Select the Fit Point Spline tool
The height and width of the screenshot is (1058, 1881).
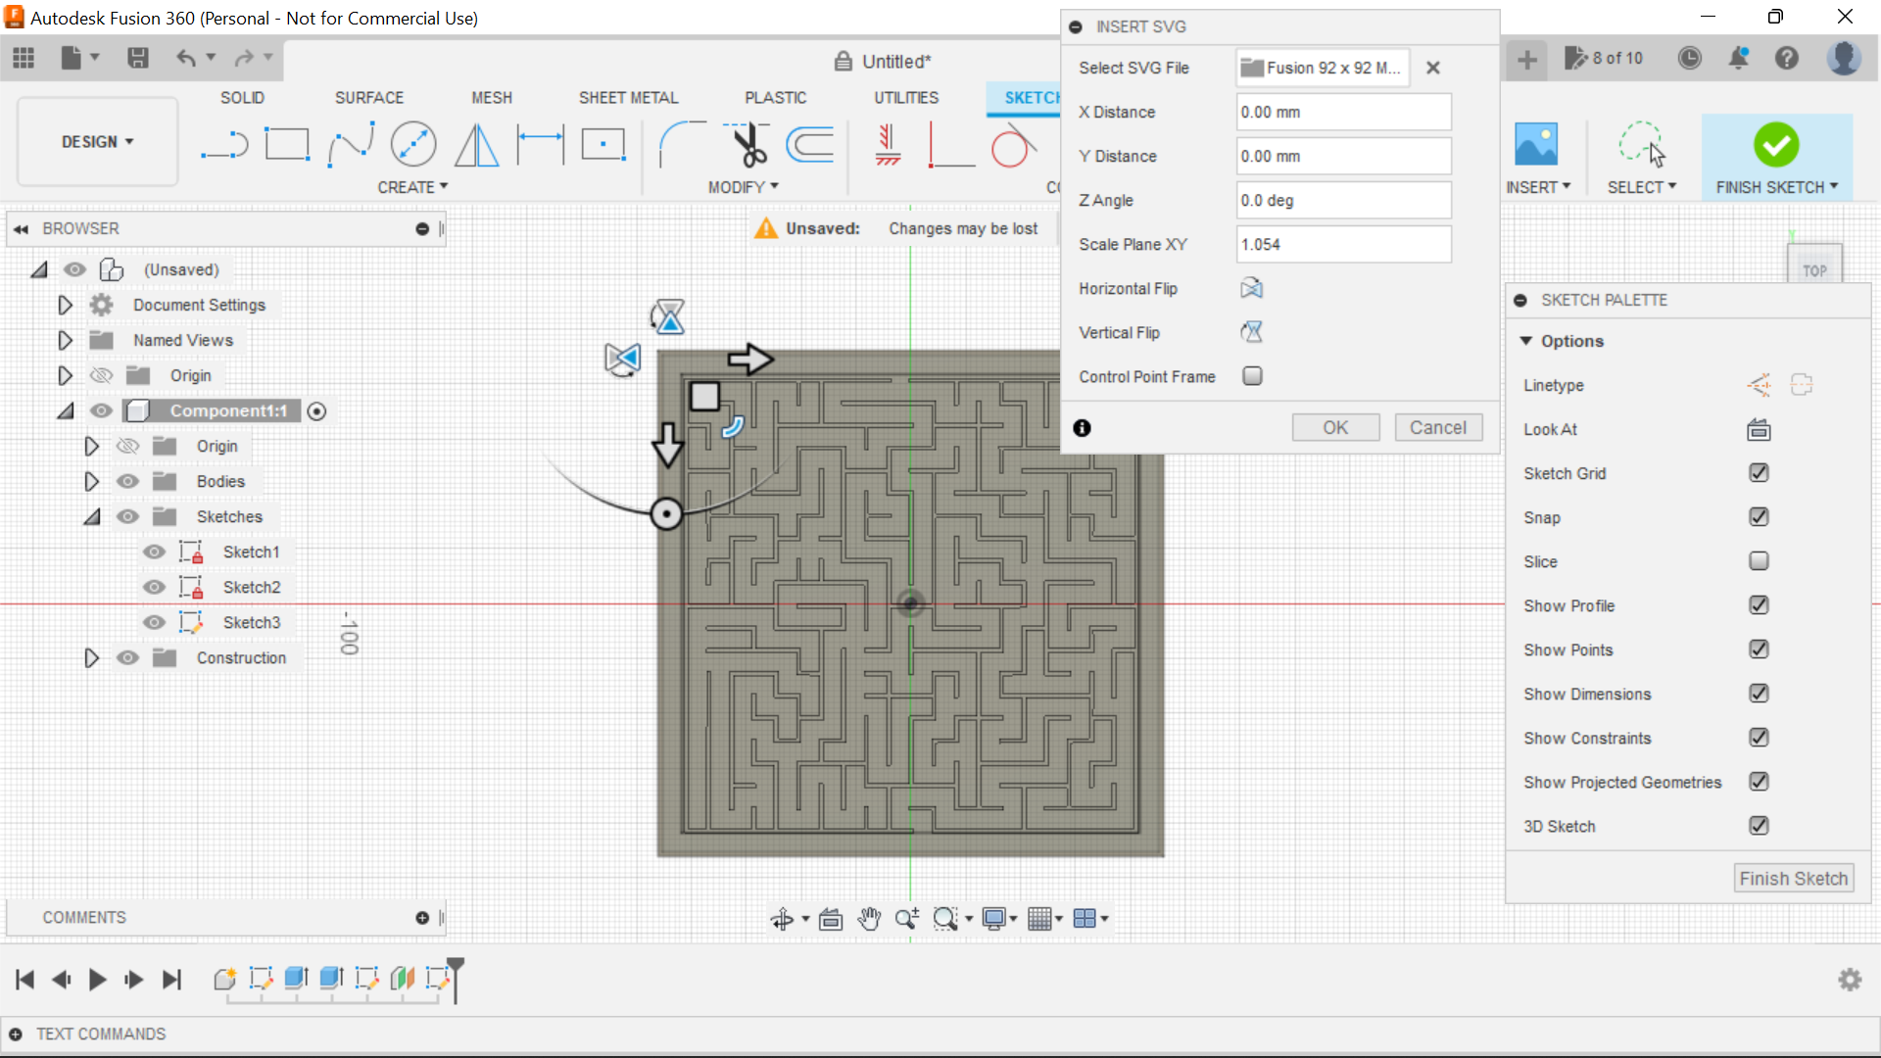(x=351, y=144)
